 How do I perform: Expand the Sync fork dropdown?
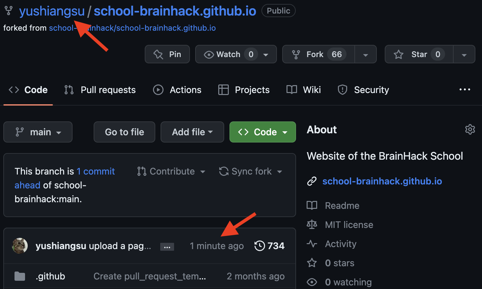point(251,171)
